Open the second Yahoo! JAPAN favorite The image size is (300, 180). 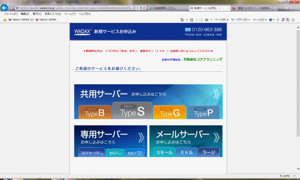click(46, 19)
